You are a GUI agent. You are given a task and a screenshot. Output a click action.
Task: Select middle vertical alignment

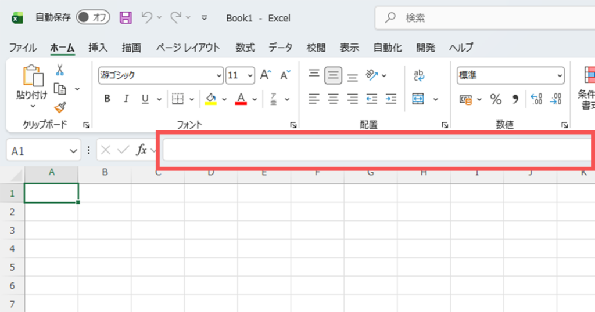pos(333,75)
